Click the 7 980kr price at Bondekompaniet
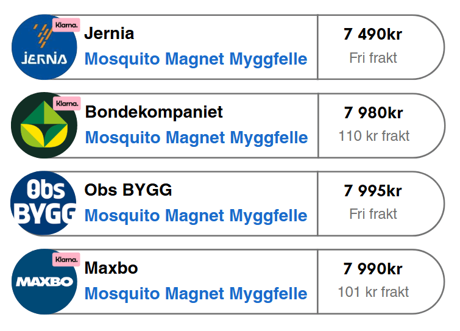The image size is (460, 331). [373, 113]
